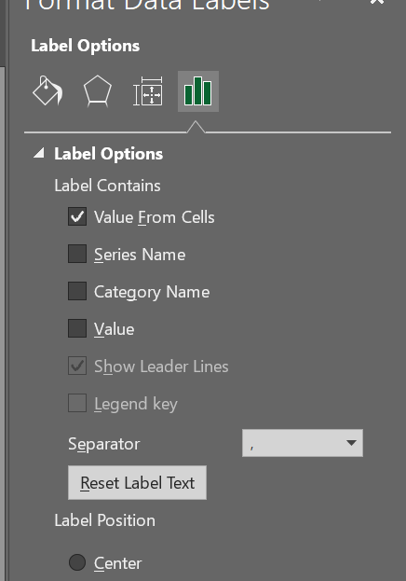Open the Separator dropdown arrow
The height and width of the screenshot is (581, 406).
[351, 443]
